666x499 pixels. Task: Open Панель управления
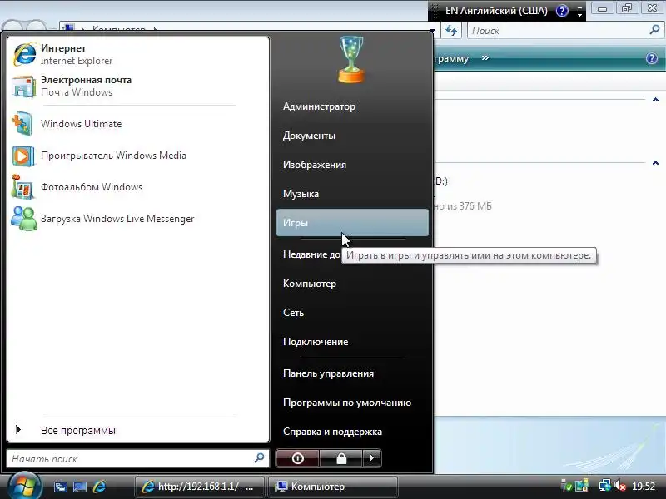pyautogui.click(x=352, y=373)
